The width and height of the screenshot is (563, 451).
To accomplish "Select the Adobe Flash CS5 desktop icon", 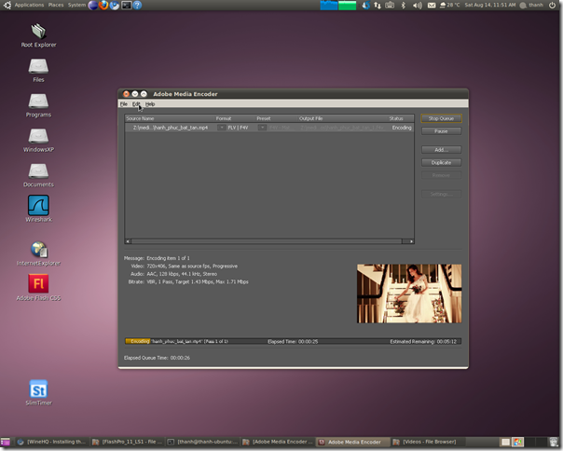I will pos(38,283).
